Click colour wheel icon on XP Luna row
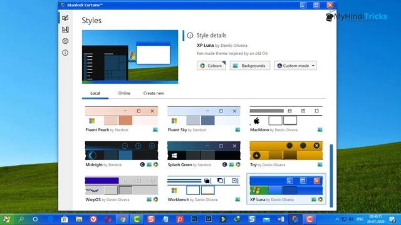 (x=320, y=199)
